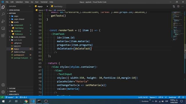Open the Selection menu
Viewport: 186px width, 104px height.
click(x=19, y=2)
